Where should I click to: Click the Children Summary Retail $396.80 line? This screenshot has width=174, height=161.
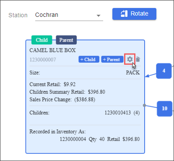pyautogui.click(x=67, y=92)
